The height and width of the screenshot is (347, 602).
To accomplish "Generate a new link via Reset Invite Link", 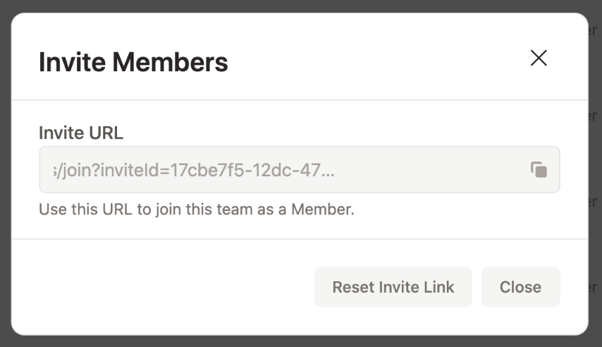I will coord(393,287).
